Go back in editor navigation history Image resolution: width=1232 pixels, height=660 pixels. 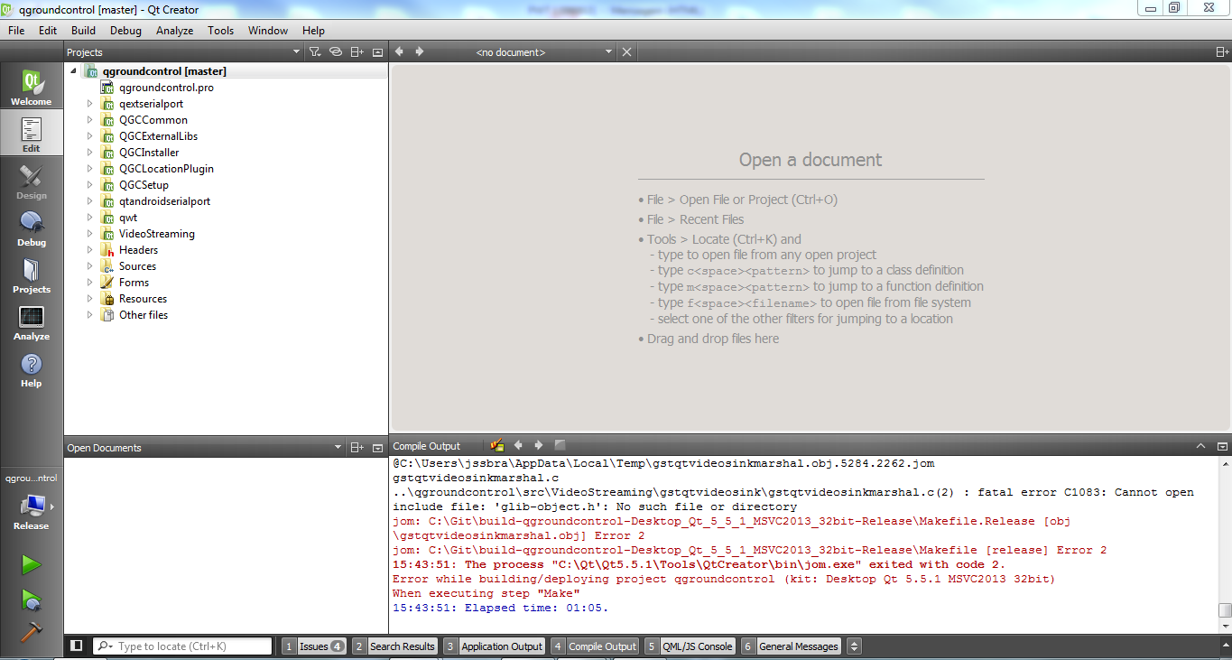pos(400,51)
